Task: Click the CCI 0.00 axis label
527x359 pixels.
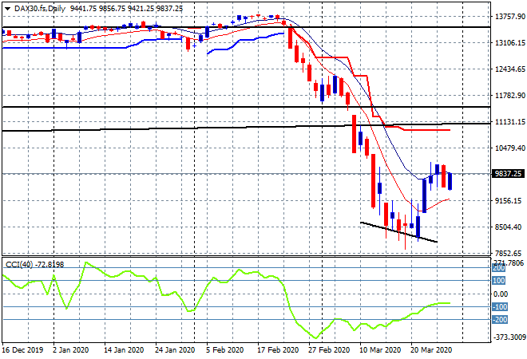Action: click(x=501, y=294)
